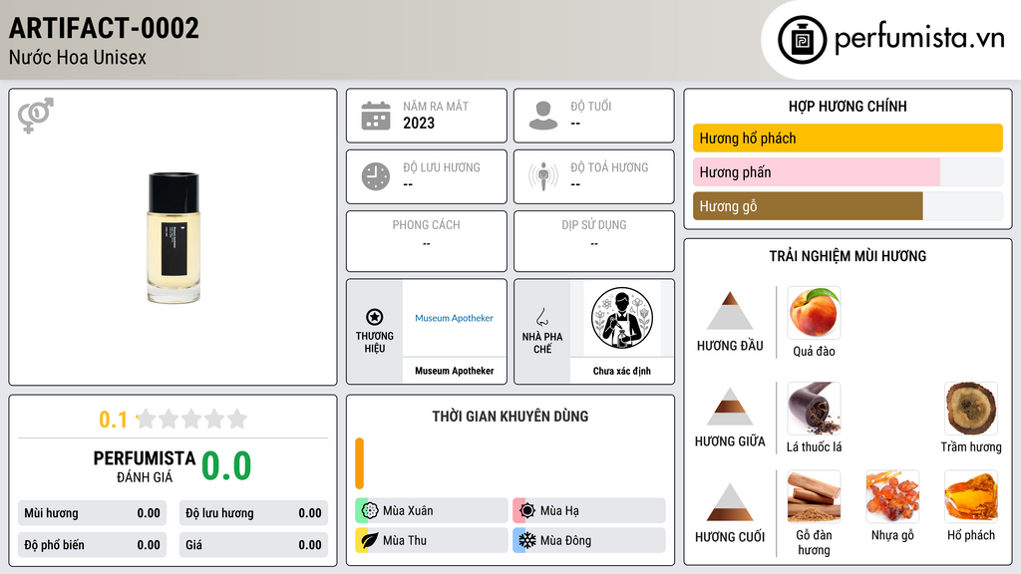The image size is (1021, 574).
Task: Click the green 0.0 Perfumista score
Action: coord(226,466)
